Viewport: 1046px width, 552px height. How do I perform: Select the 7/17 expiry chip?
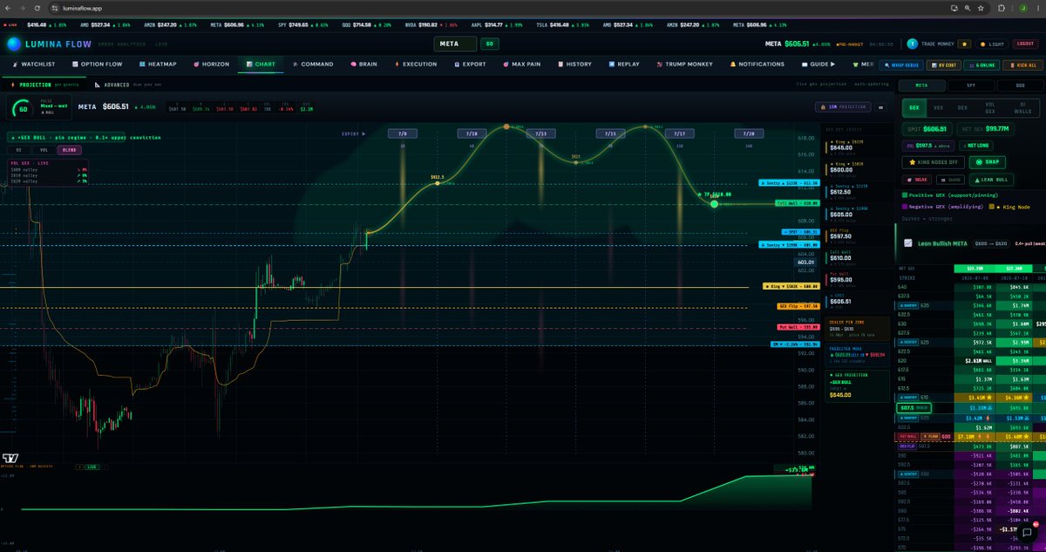click(x=679, y=134)
